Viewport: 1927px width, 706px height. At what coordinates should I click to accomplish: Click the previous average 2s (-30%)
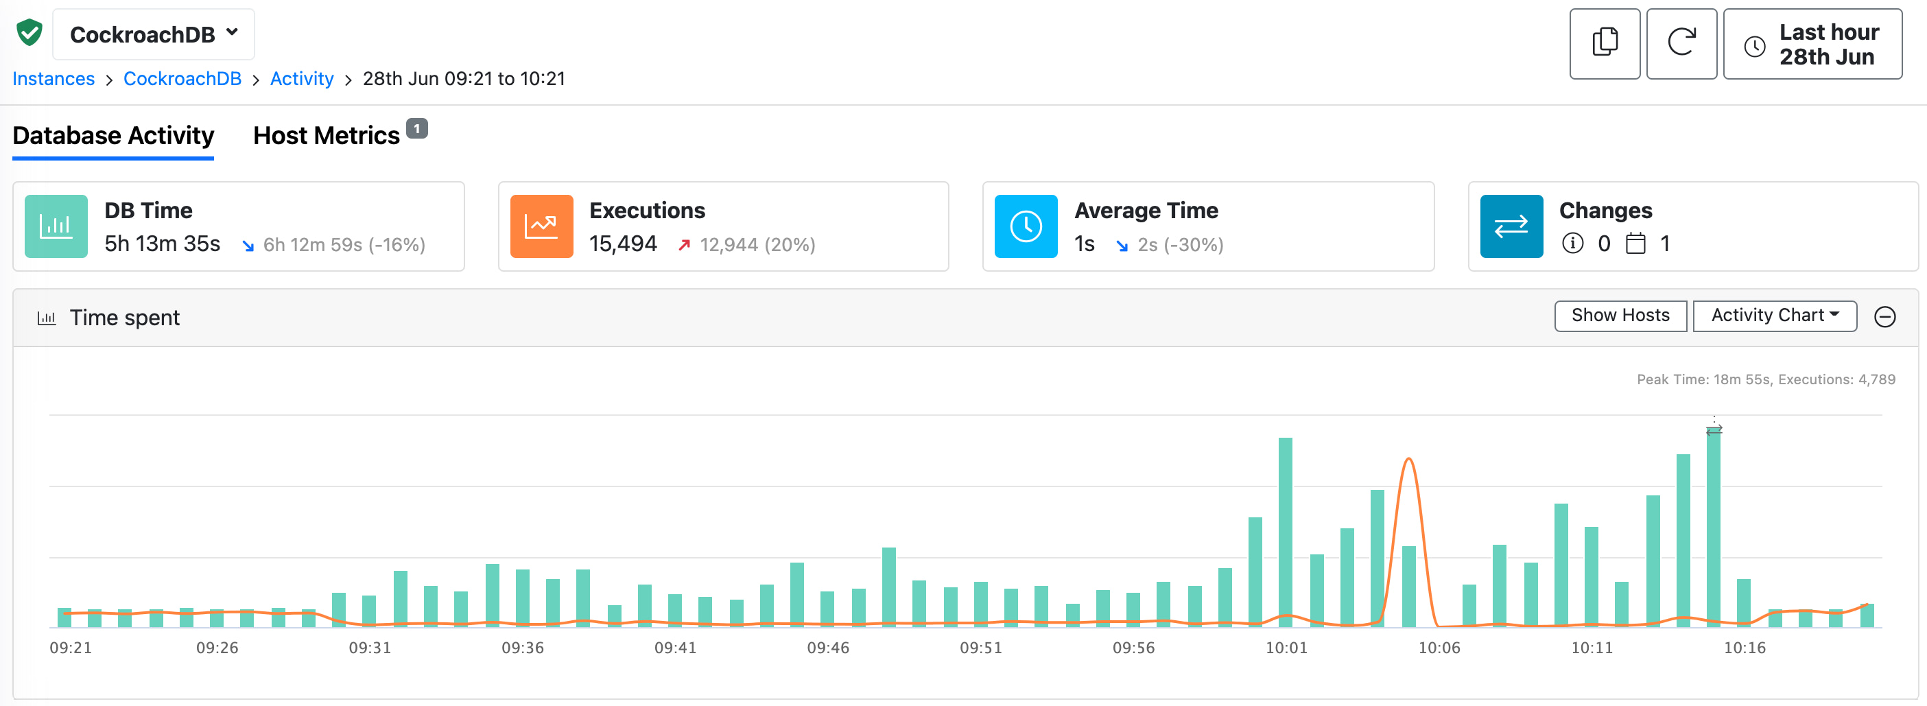(1181, 244)
